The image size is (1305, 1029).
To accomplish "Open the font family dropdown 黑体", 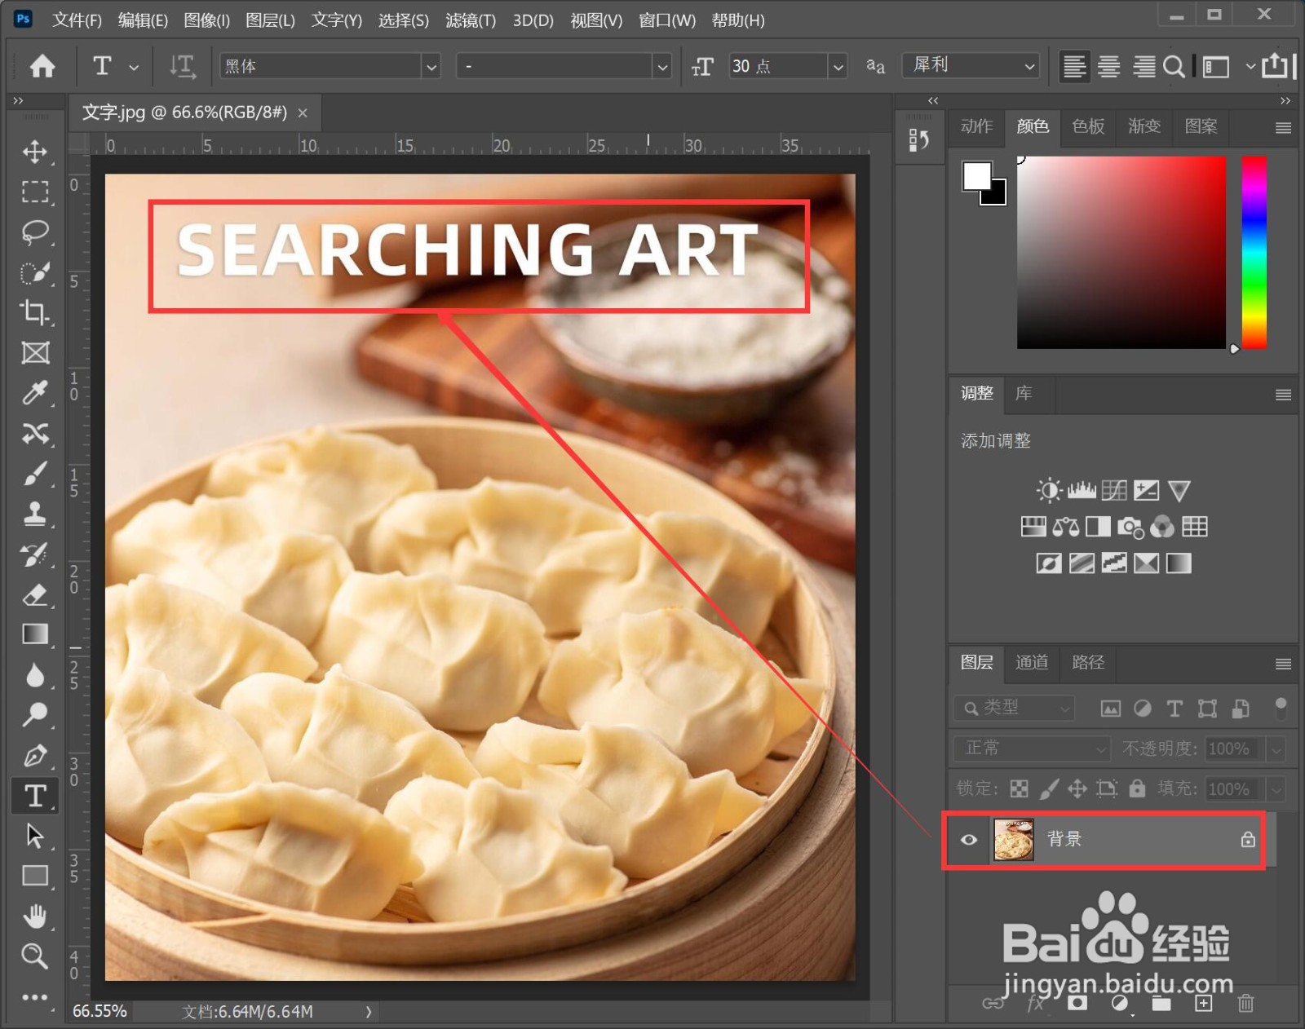I will click(x=431, y=66).
